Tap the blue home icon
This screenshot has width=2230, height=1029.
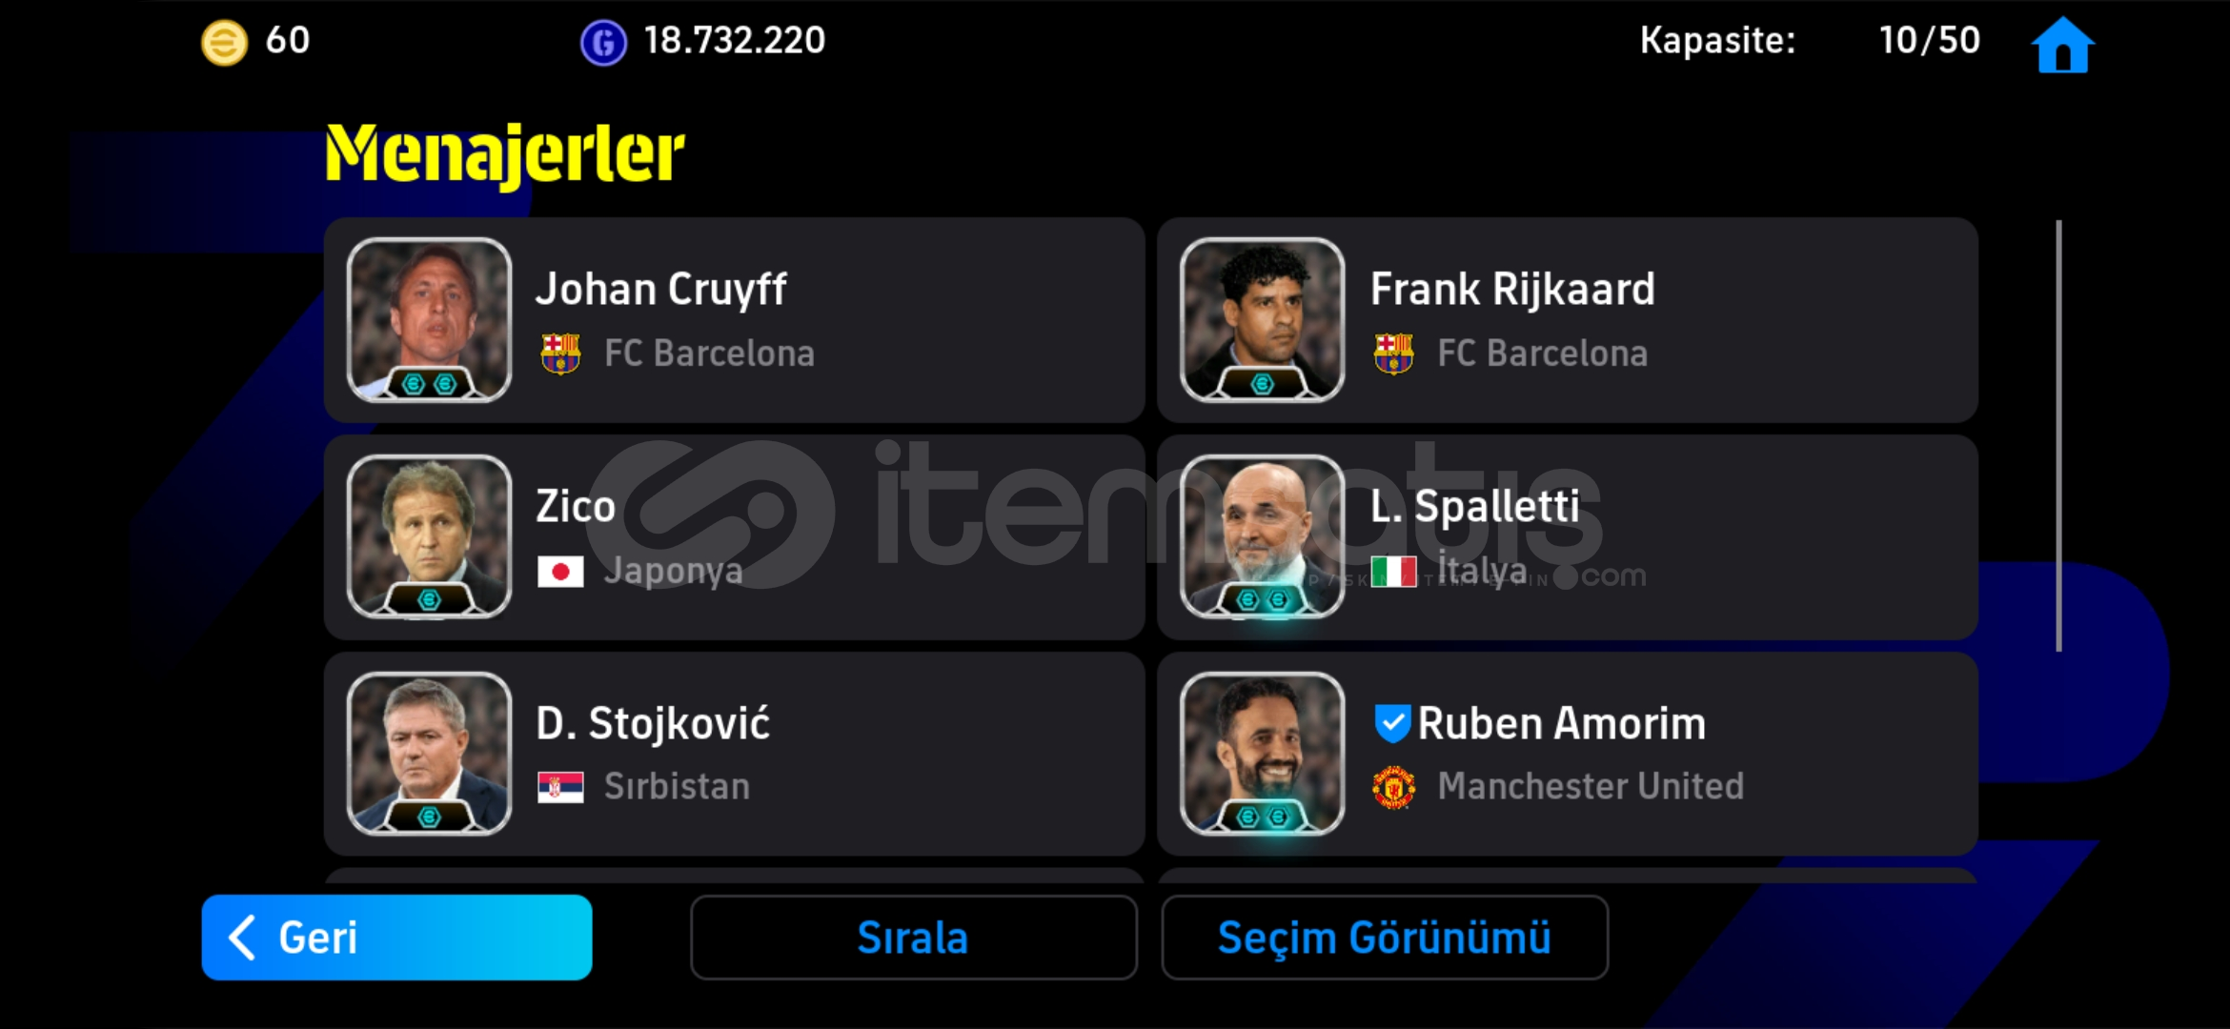(2062, 45)
